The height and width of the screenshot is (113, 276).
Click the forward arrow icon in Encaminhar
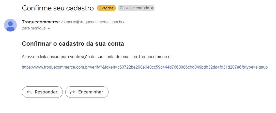[x=72, y=92]
